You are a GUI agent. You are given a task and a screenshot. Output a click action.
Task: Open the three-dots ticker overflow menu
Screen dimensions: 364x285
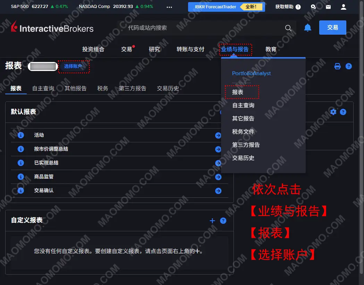pyautogui.click(x=169, y=7)
